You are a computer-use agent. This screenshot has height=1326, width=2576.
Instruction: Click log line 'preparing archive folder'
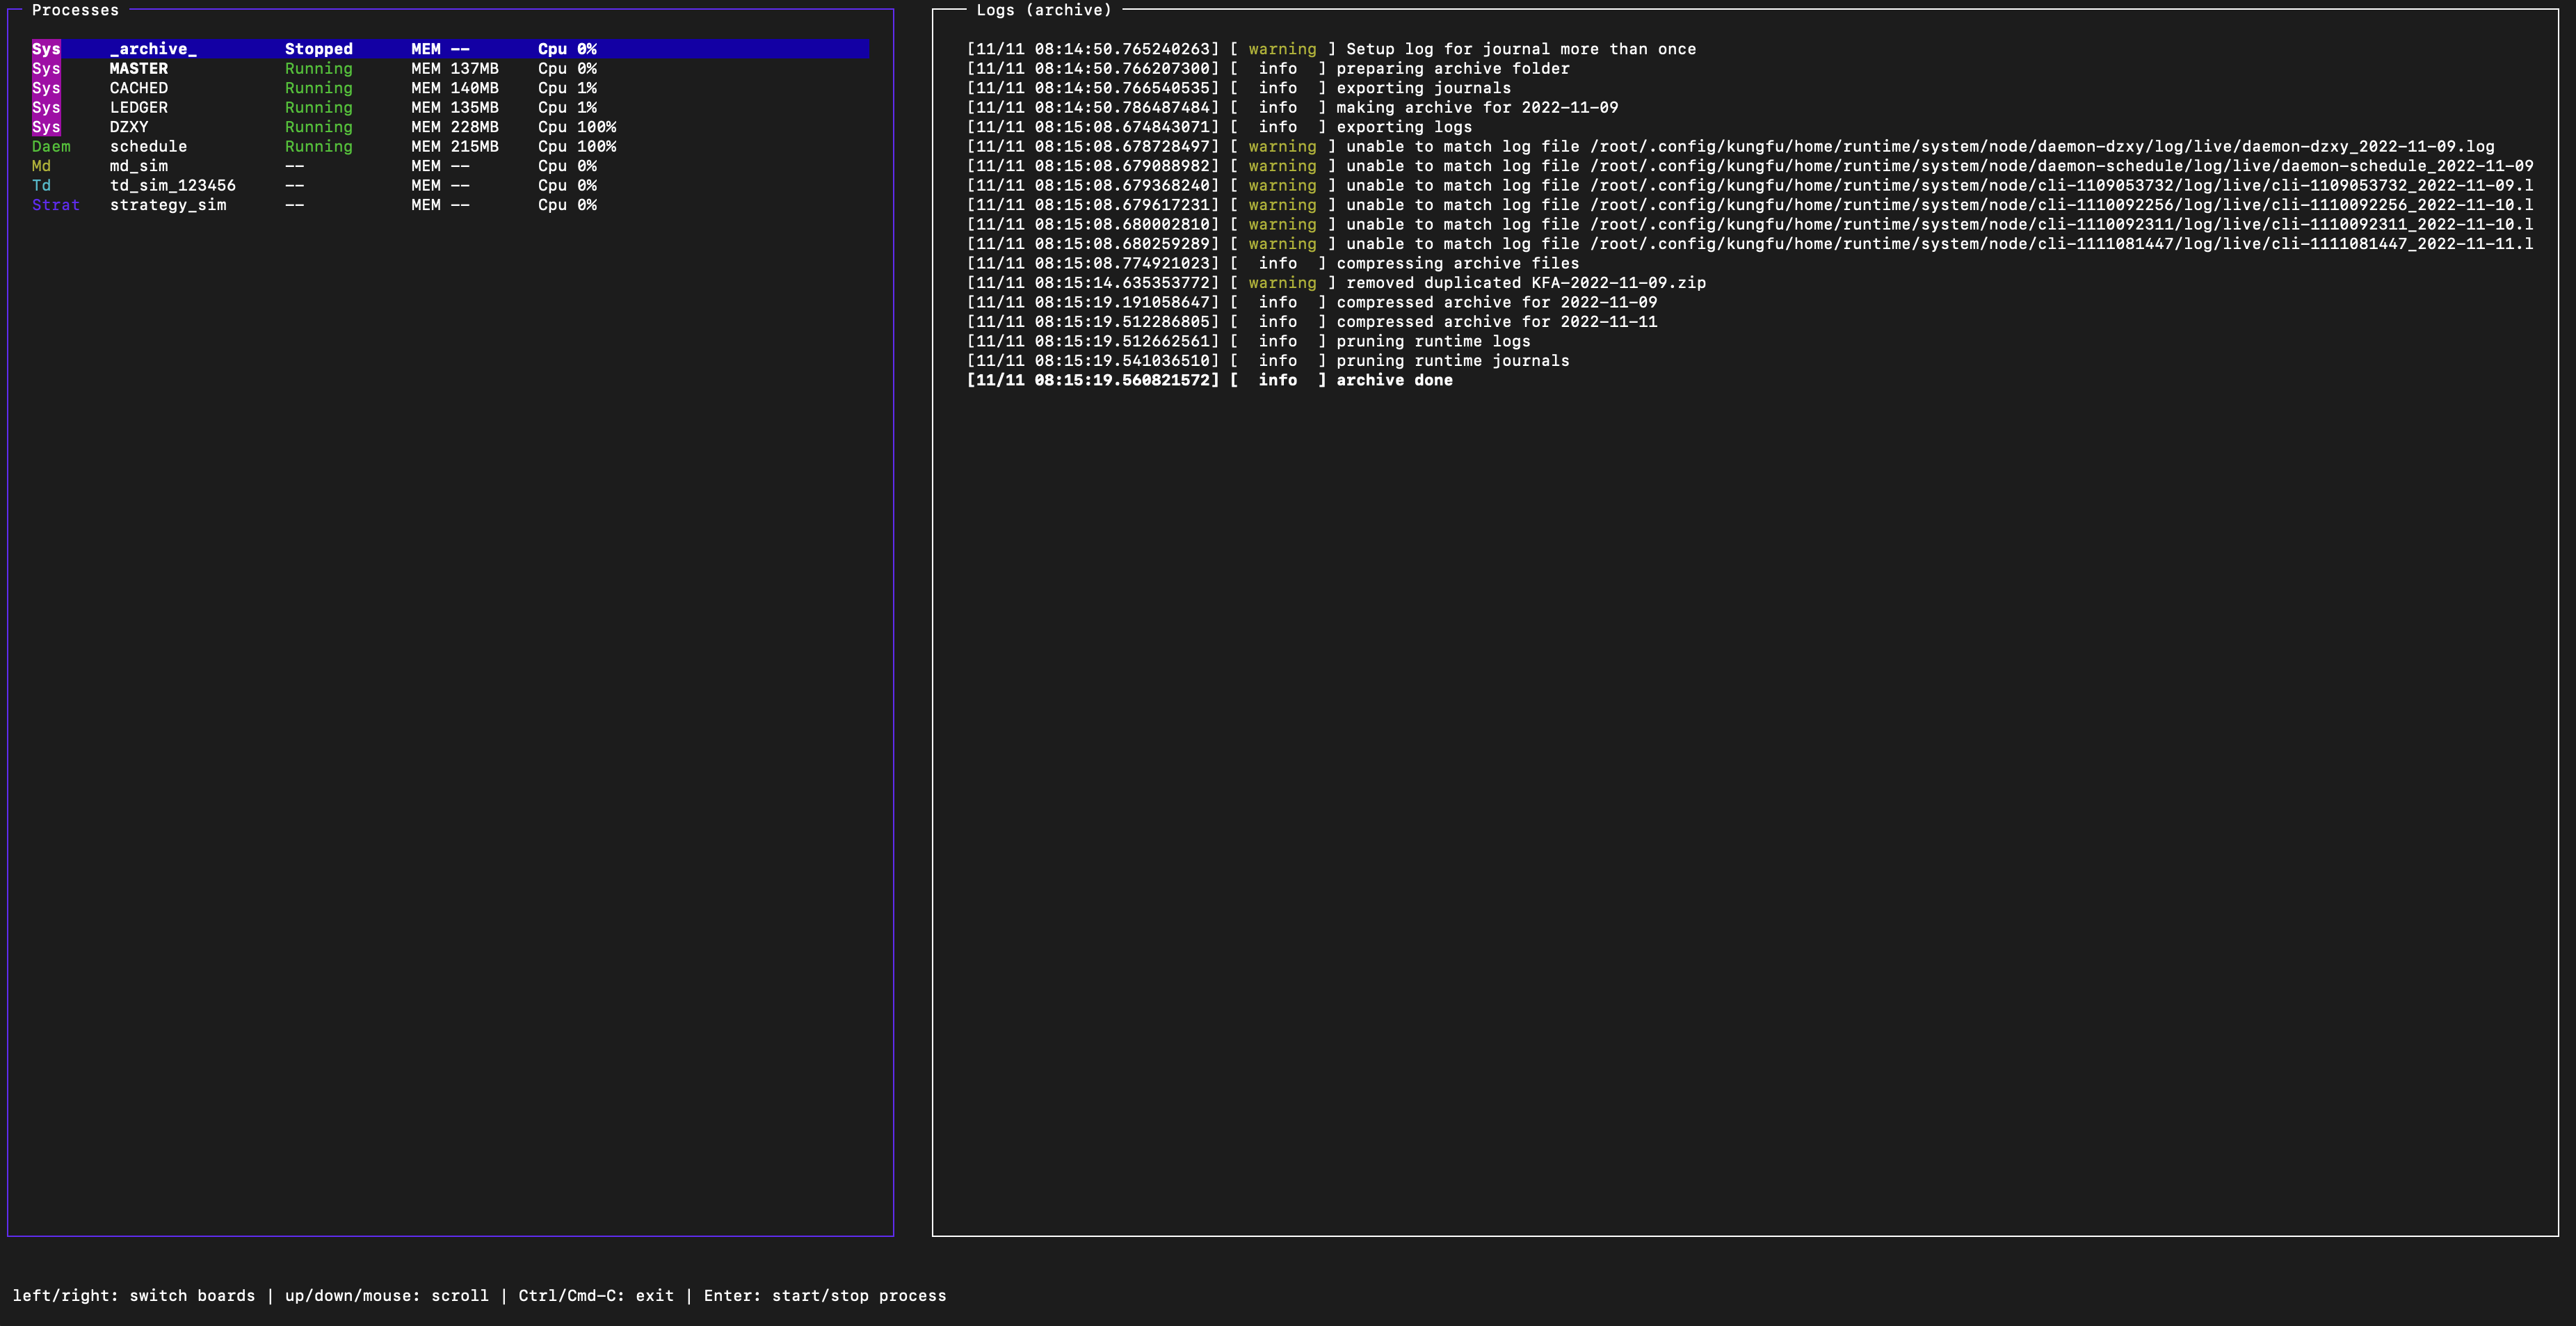pos(1268,69)
